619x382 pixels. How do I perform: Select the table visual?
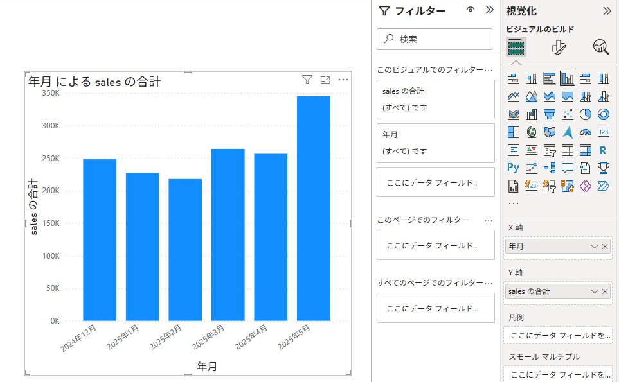[x=568, y=150]
